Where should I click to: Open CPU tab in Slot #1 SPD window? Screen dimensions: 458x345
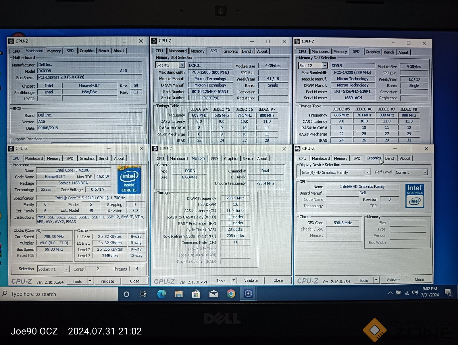point(159,51)
